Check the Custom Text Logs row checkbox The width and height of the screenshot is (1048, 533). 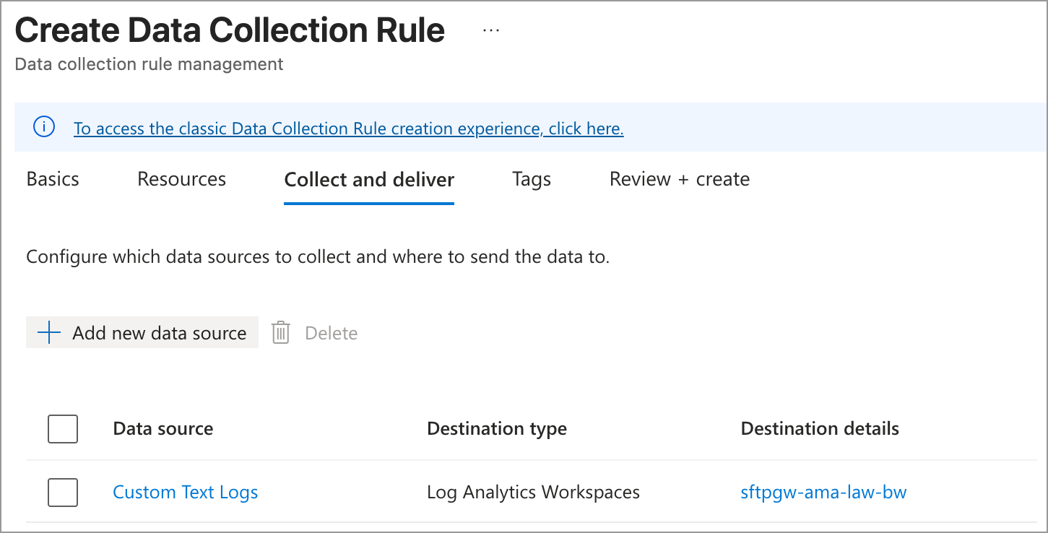pyautogui.click(x=63, y=492)
